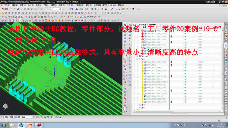
Task: Expand the 07-02 program group
Action: pyautogui.click(x=137, y=56)
